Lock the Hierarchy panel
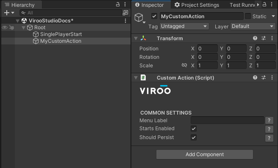 coord(118,4)
